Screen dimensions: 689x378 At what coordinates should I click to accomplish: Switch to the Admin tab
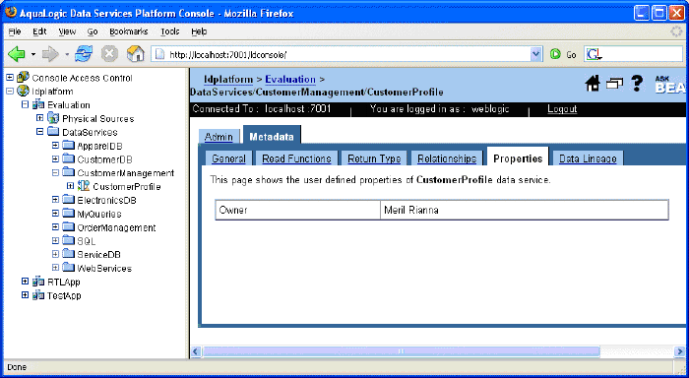click(219, 137)
